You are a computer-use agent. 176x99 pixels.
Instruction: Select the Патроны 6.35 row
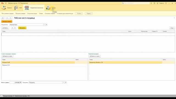pyautogui.click(x=45, y=65)
